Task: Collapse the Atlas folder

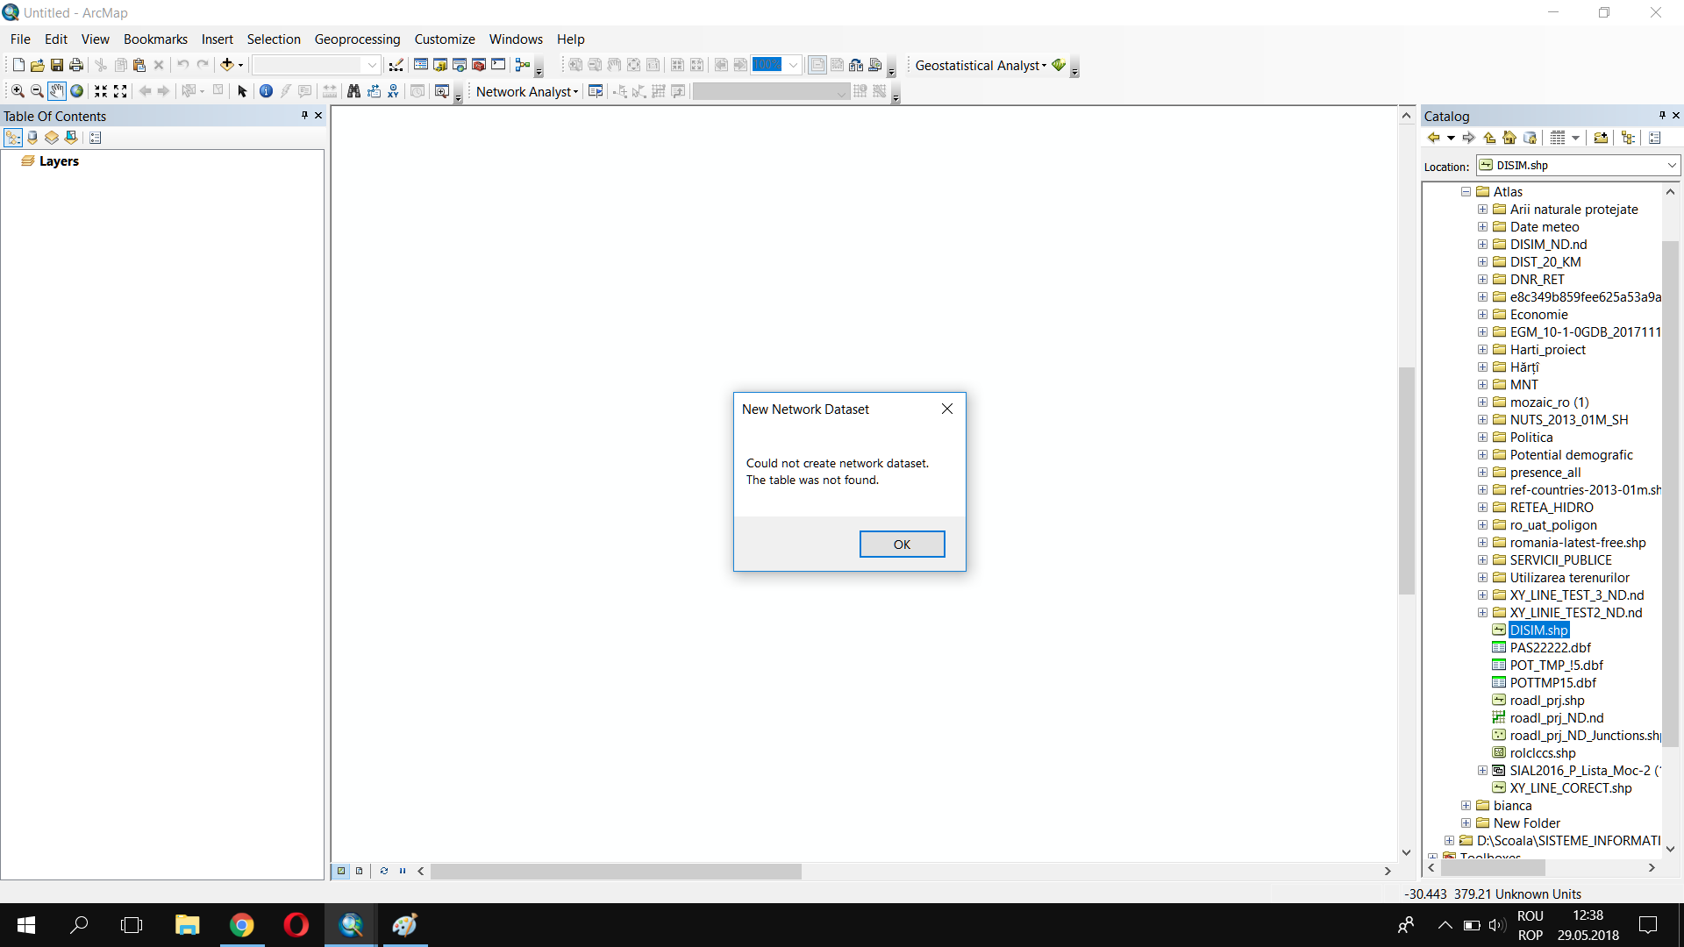Action: [1466, 192]
